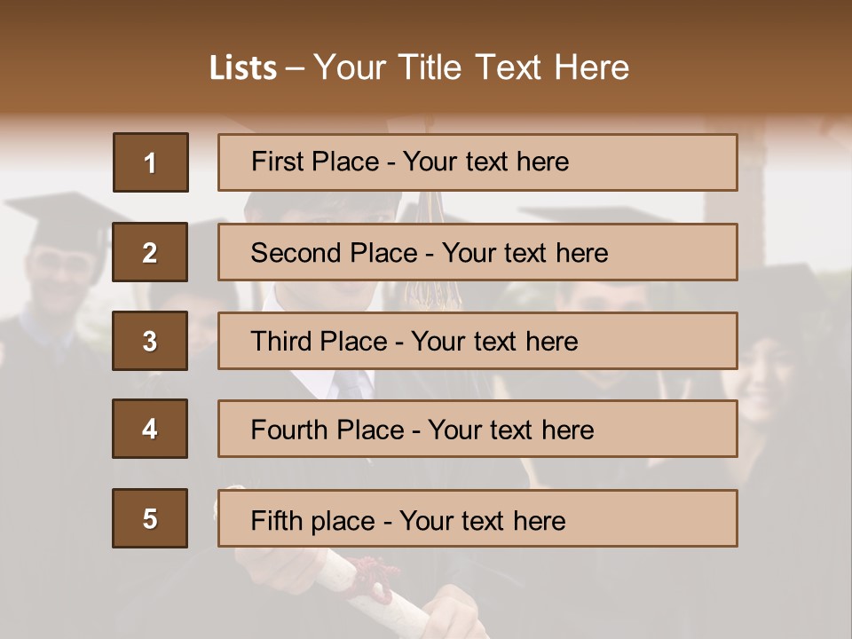Click the words Title Text Here
This screenshot has height=639, width=852.
coord(514,67)
